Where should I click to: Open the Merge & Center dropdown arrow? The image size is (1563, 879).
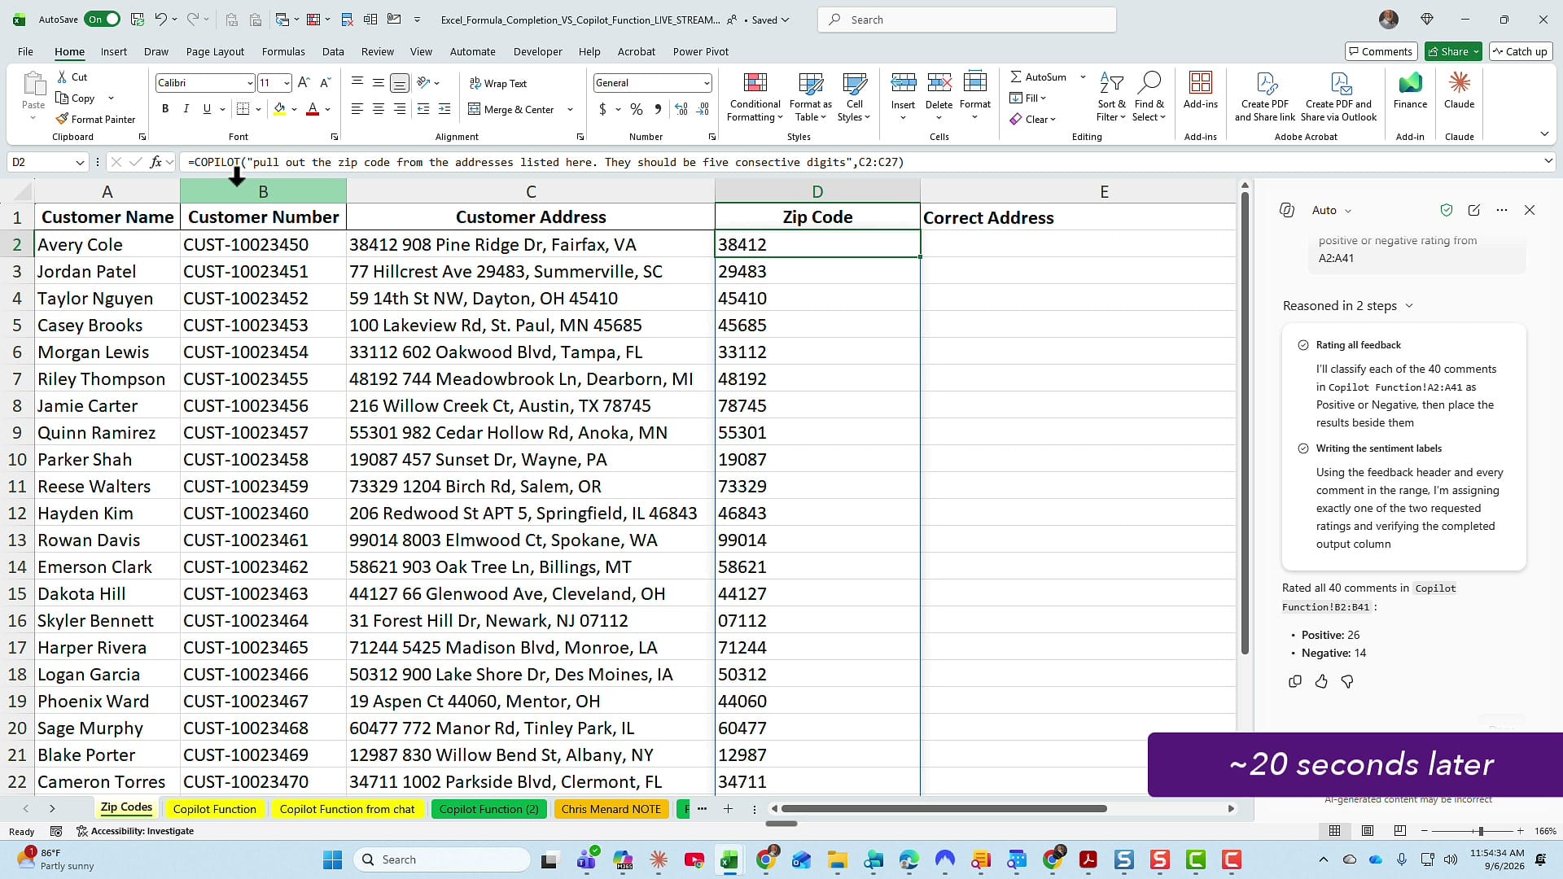click(x=570, y=110)
